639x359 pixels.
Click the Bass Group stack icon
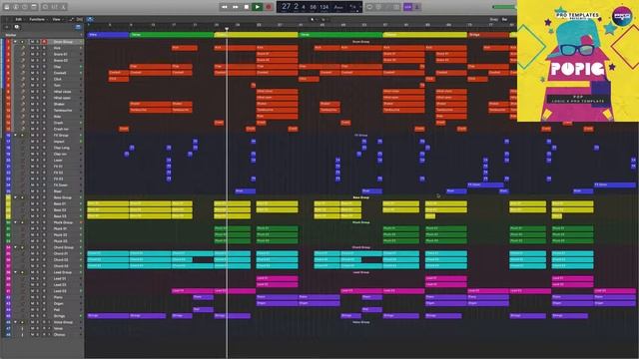(x=22, y=197)
